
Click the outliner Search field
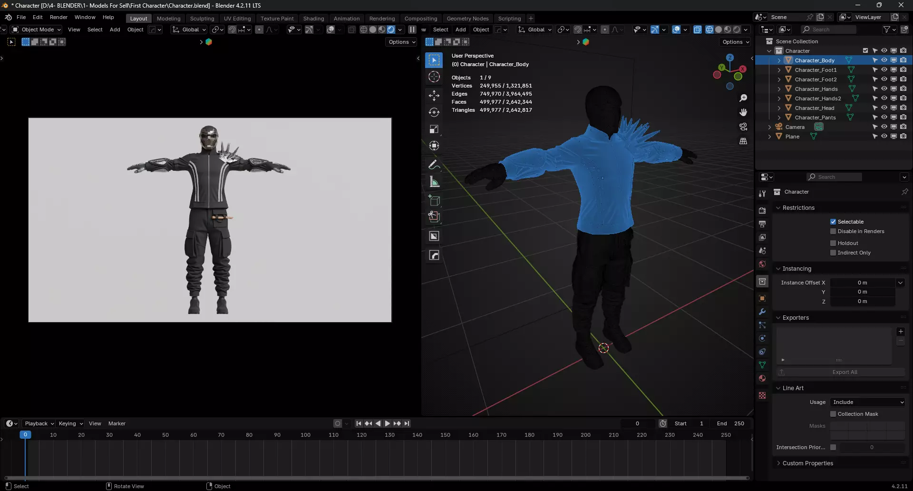tap(828, 29)
